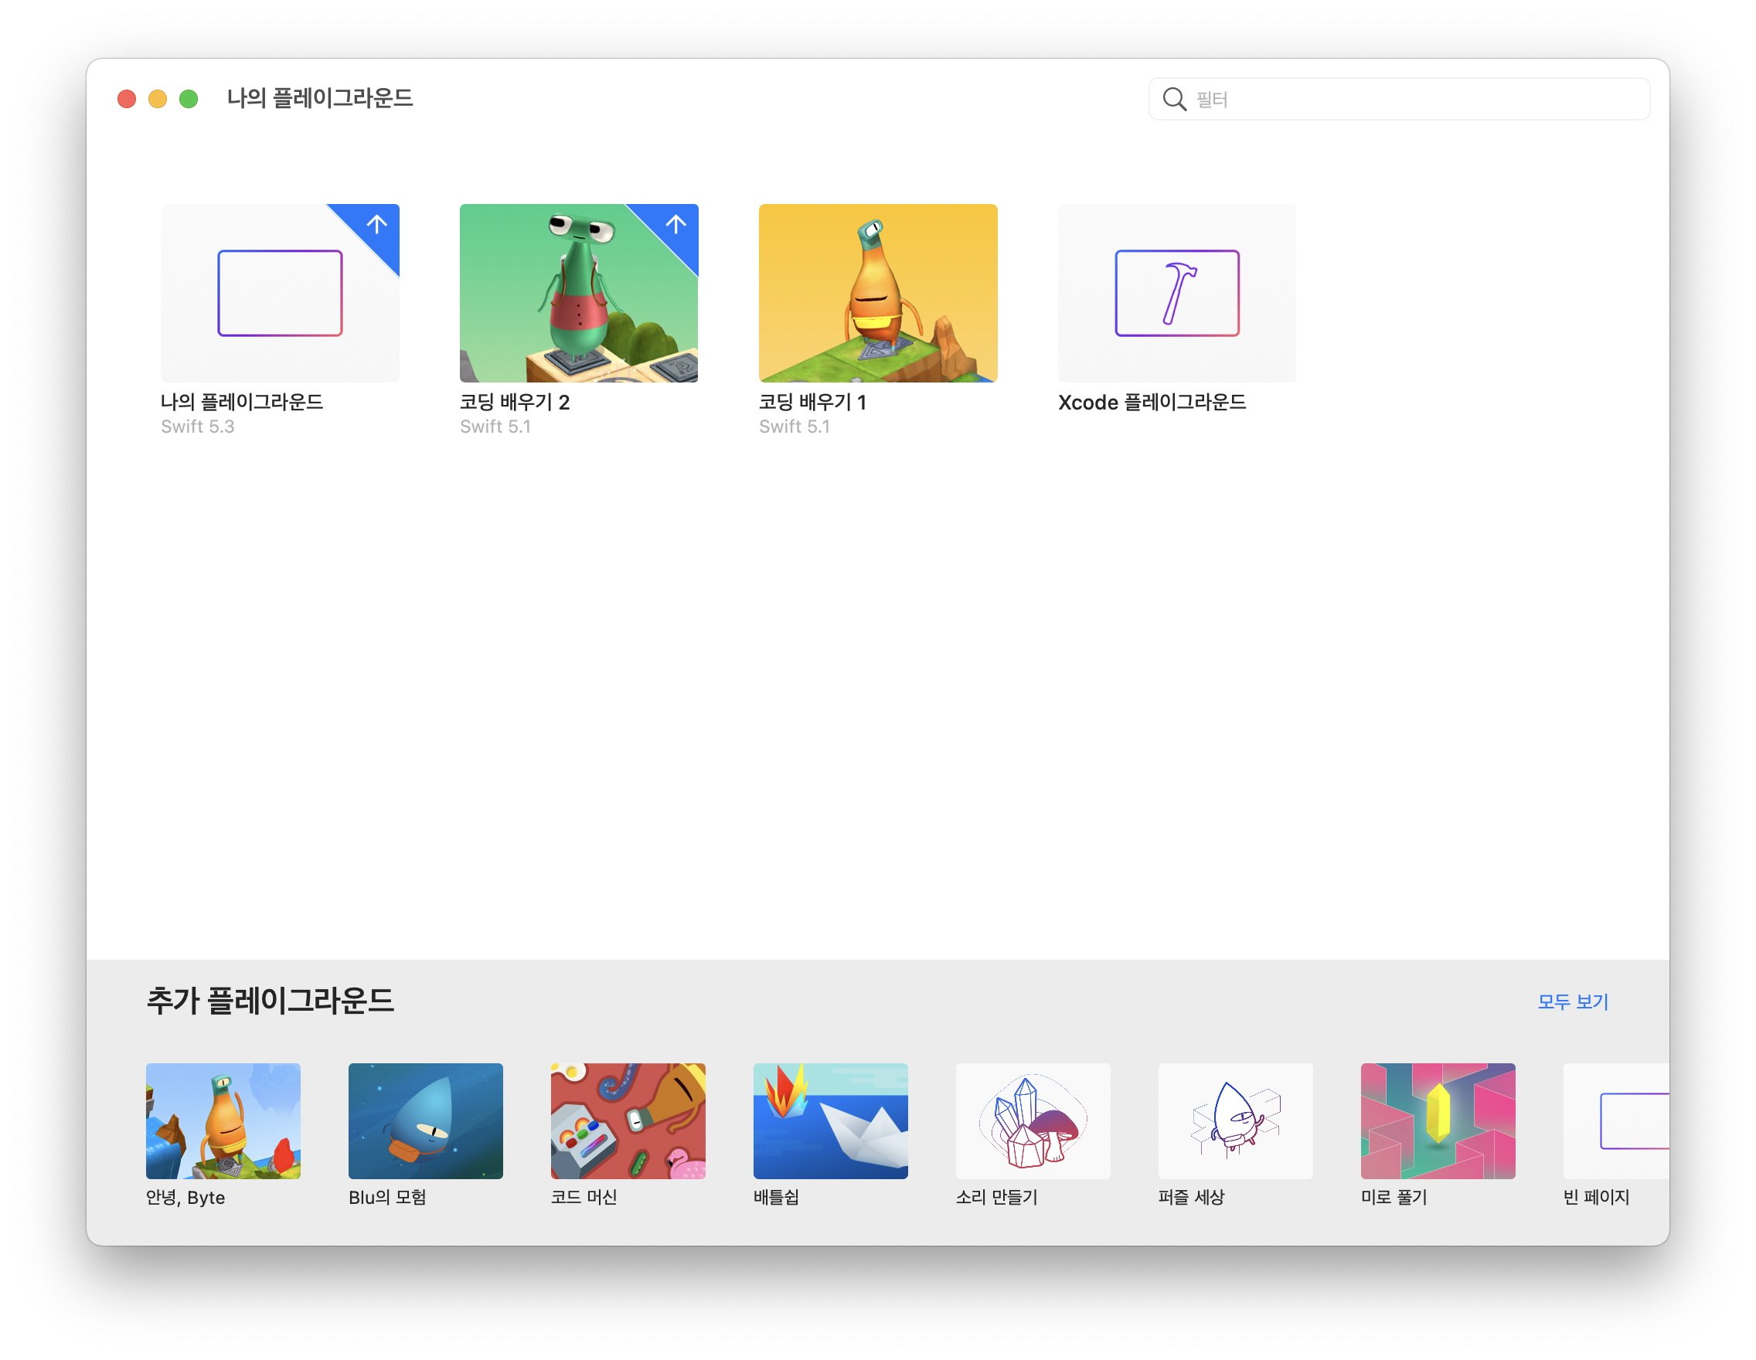Select the Blu의 모험 playground
Viewport: 1756px width, 1360px height.
click(x=425, y=1120)
